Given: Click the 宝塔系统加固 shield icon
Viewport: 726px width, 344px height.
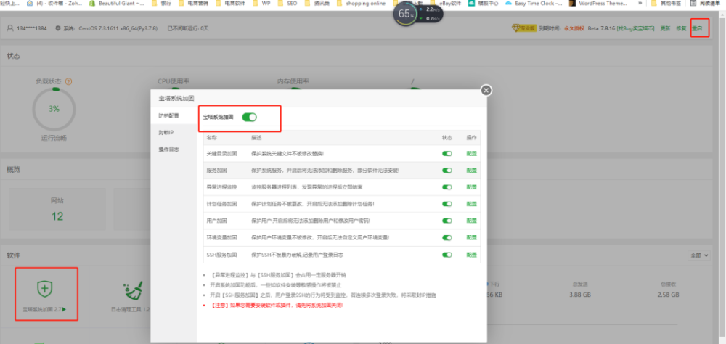Looking at the screenshot, I should 45,288.
